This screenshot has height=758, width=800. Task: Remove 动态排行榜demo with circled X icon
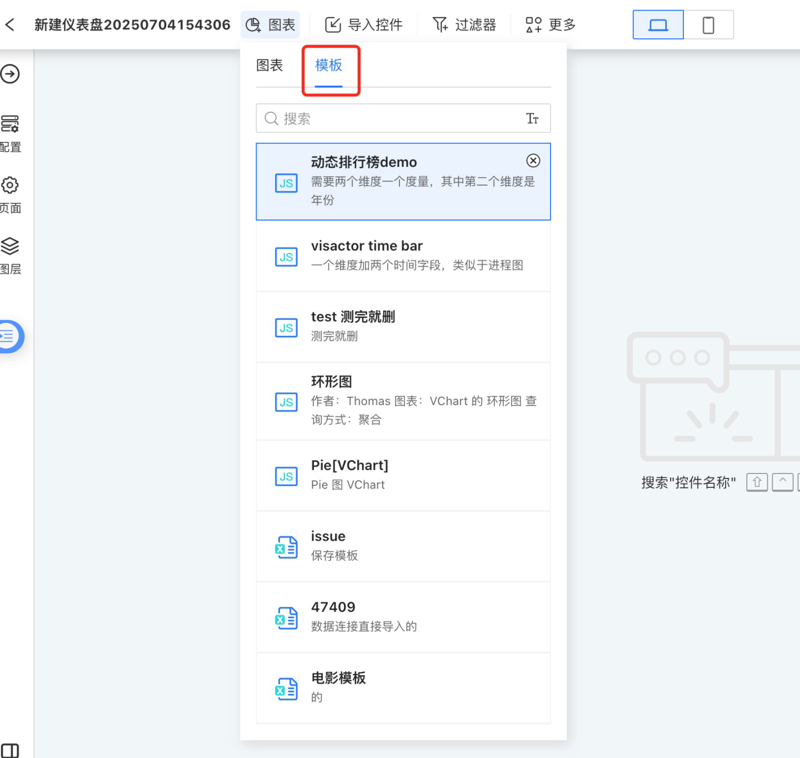point(533,161)
